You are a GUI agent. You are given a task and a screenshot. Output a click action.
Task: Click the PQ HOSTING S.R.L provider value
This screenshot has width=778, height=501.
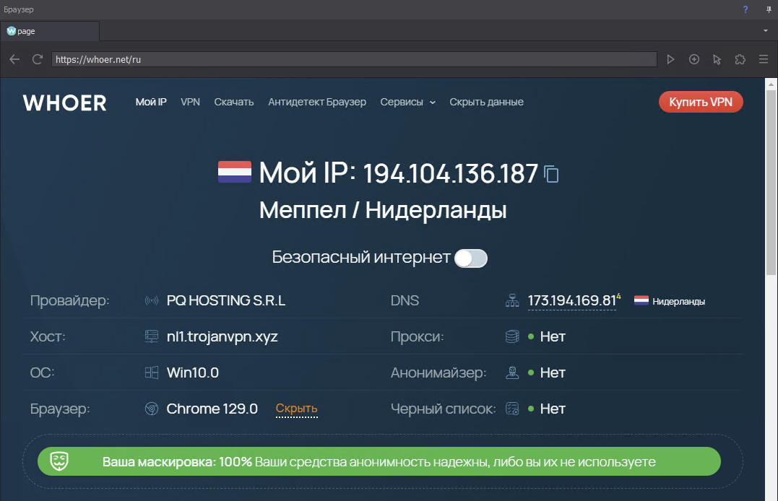(x=226, y=300)
